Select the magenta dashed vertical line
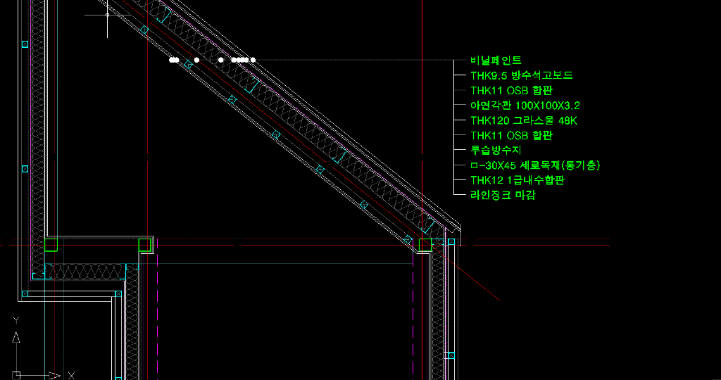Image resolution: width=721 pixels, height=380 pixels. point(413,317)
